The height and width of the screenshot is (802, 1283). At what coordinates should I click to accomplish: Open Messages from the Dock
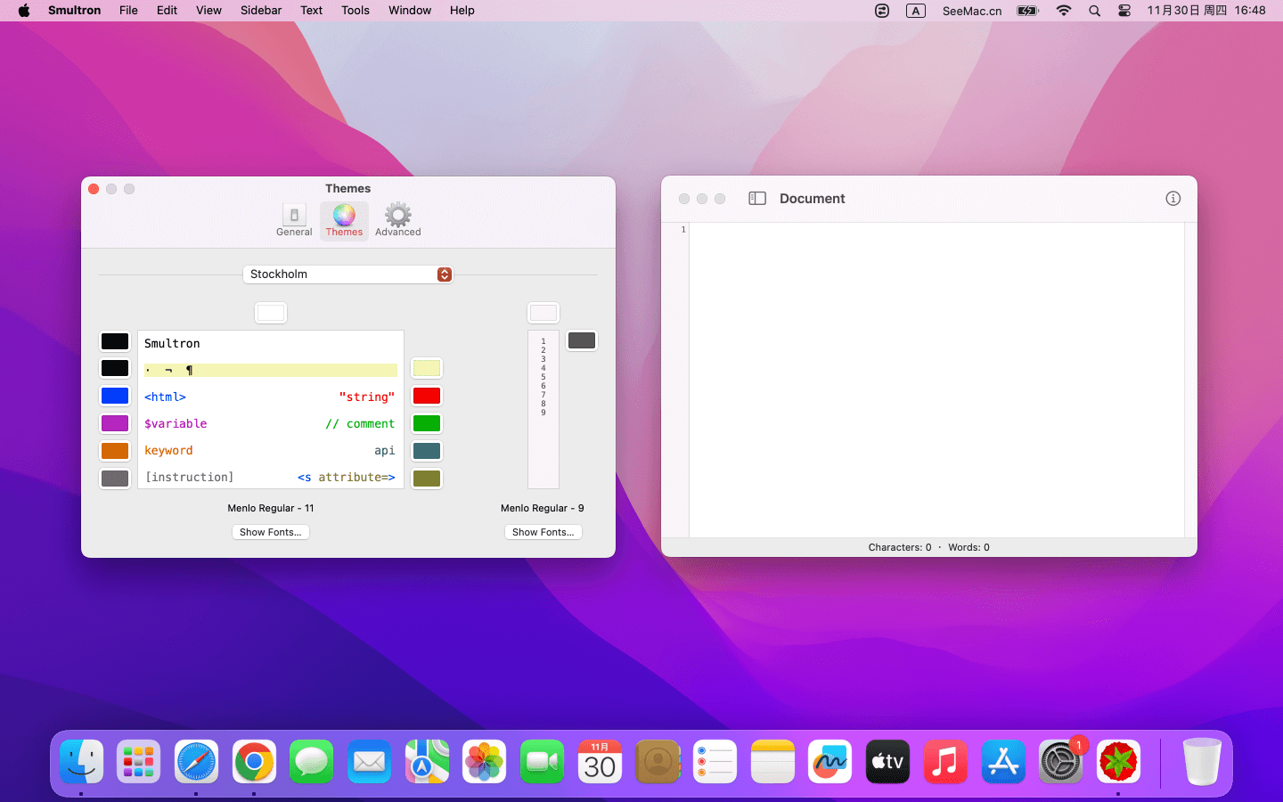(311, 762)
